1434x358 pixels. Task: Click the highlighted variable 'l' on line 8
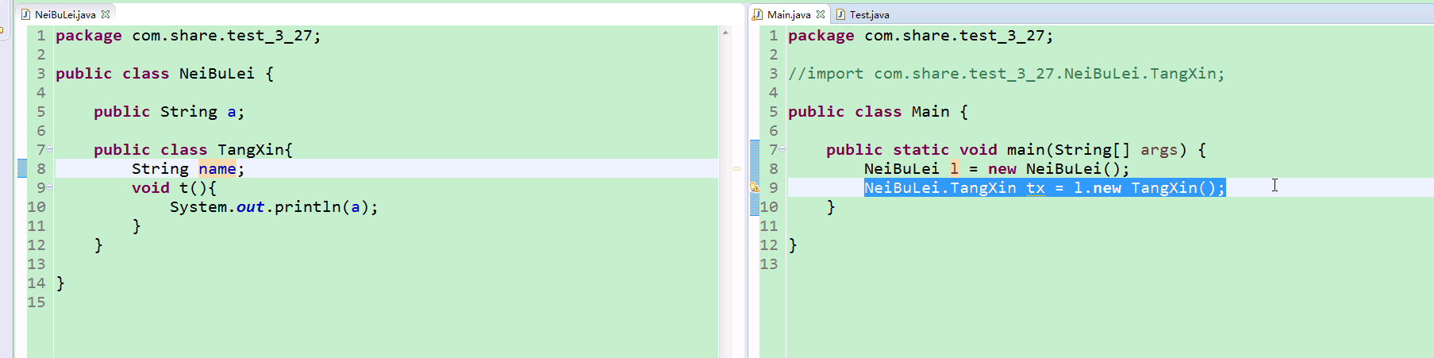pyautogui.click(x=955, y=169)
